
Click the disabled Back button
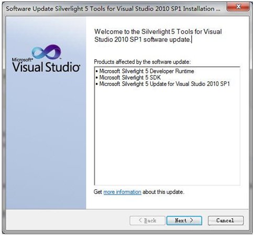pyautogui.click(x=147, y=220)
